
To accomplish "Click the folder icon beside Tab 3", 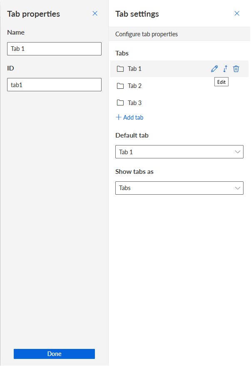I will coord(120,103).
